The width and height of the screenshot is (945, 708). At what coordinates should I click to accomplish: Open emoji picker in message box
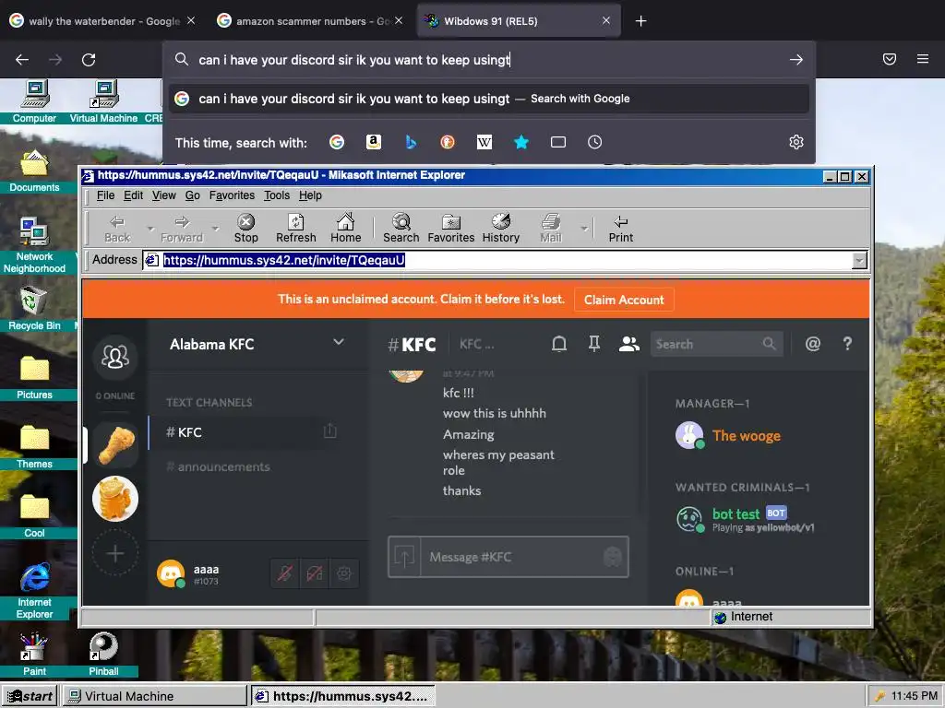tap(613, 557)
